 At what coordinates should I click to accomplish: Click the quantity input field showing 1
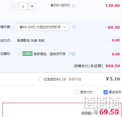[x=23, y=6]
